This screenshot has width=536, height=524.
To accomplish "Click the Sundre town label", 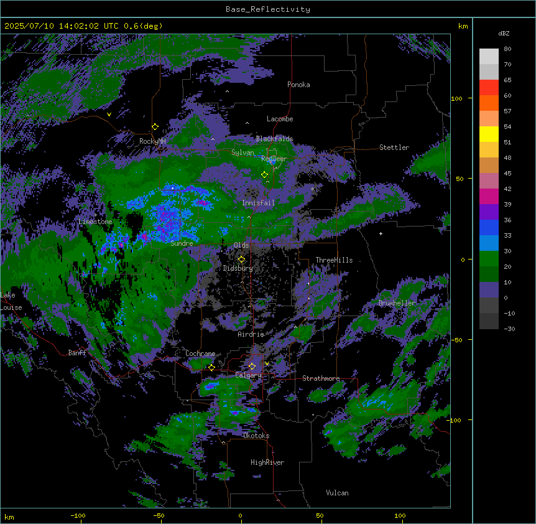I will tap(182, 243).
